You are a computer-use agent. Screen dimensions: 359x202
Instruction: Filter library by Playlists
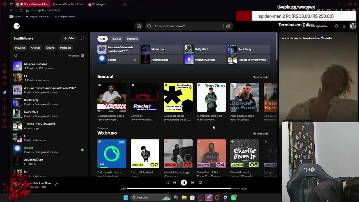pyautogui.click(x=20, y=48)
